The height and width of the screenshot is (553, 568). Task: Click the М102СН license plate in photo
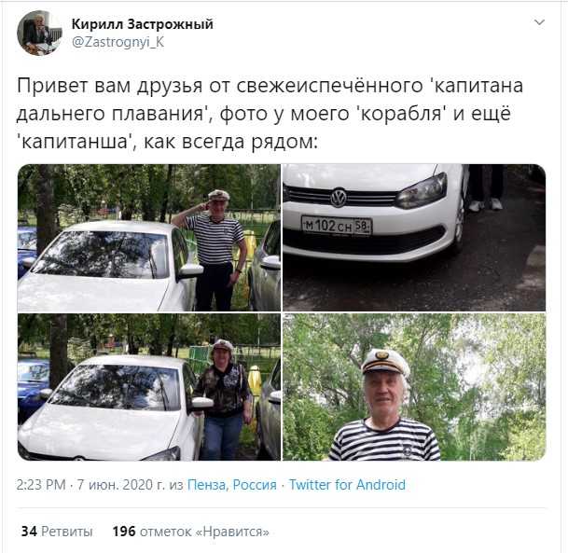337,227
